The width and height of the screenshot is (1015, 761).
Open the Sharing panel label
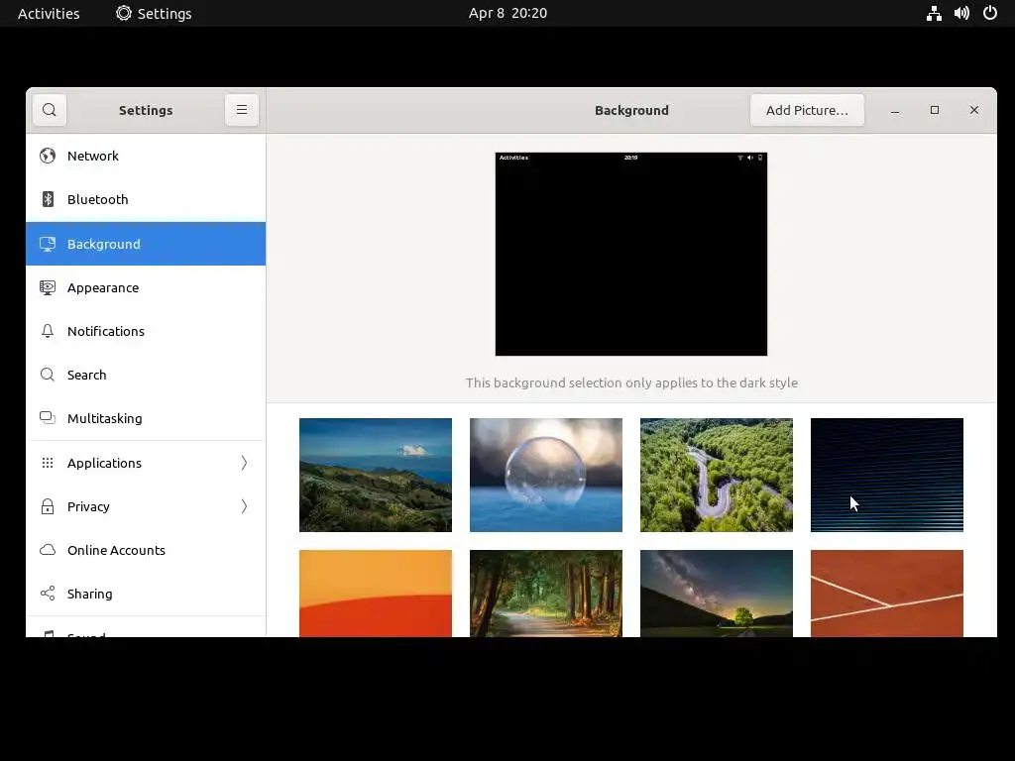click(90, 595)
